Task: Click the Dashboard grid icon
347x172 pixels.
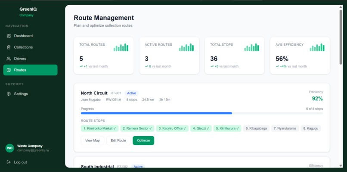Action: click(x=9, y=36)
